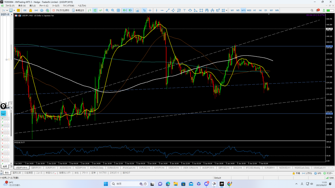Open the 操作ログ journal tab

coord(126,173)
